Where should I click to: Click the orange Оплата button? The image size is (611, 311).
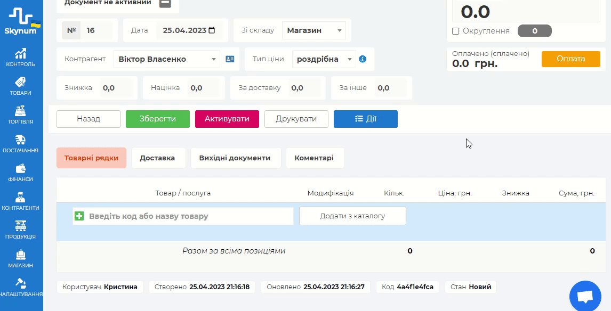(x=571, y=59)
